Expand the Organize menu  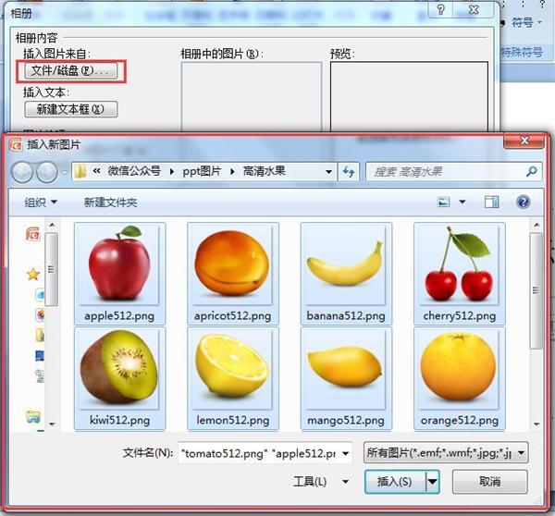point(41,203)
